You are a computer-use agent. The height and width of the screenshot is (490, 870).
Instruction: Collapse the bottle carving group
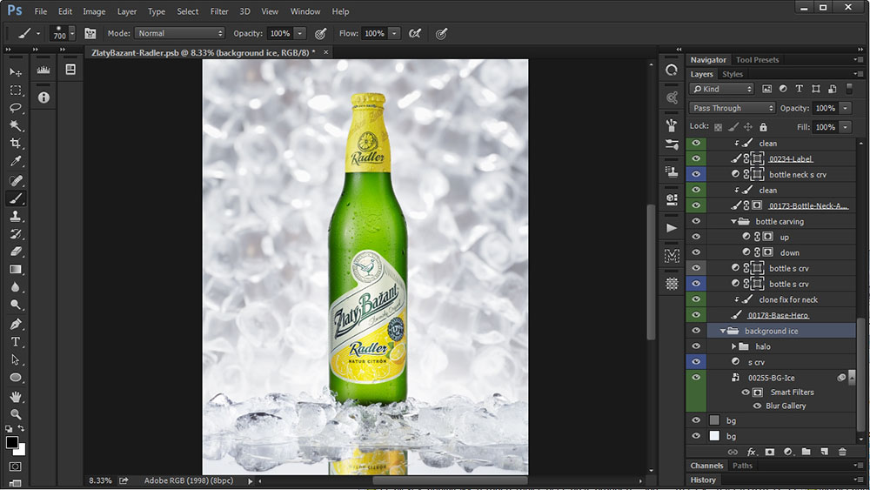coord(733,221)
